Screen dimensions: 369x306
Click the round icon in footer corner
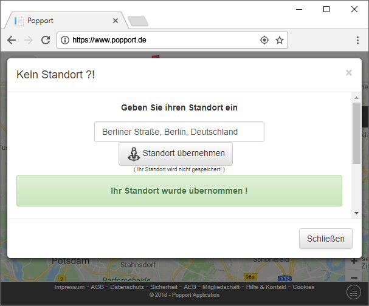pyautogui.click(x=353, y=293)
